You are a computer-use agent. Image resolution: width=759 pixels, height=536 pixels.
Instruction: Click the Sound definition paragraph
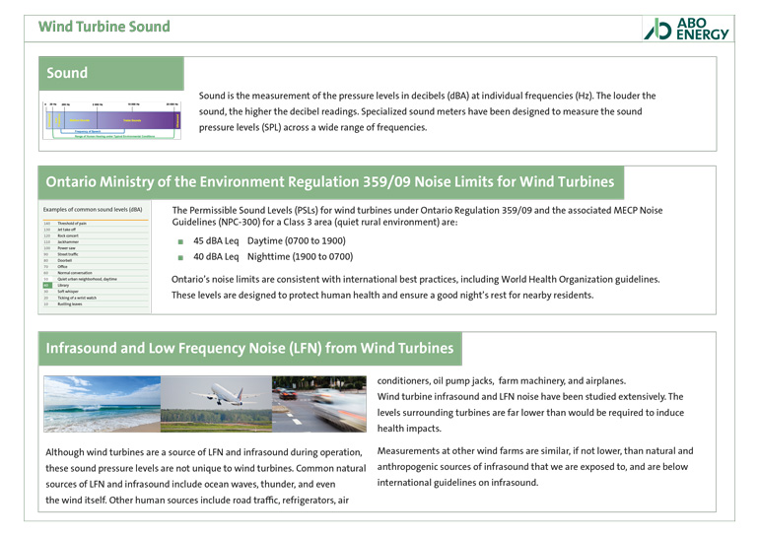426,111
